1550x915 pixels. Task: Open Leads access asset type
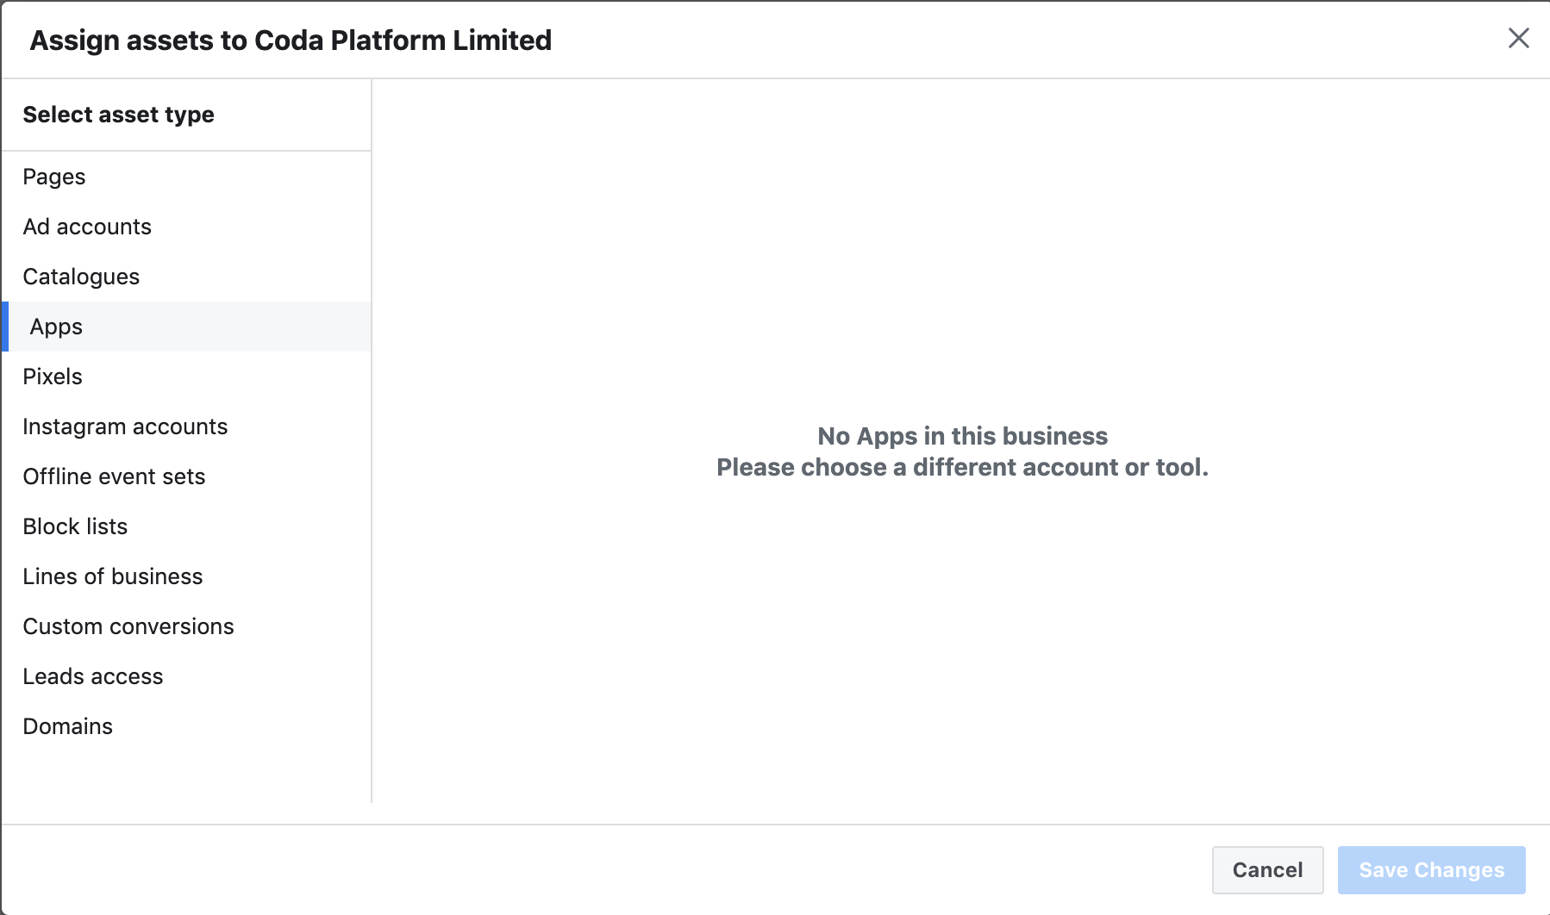tap(186, 676)
